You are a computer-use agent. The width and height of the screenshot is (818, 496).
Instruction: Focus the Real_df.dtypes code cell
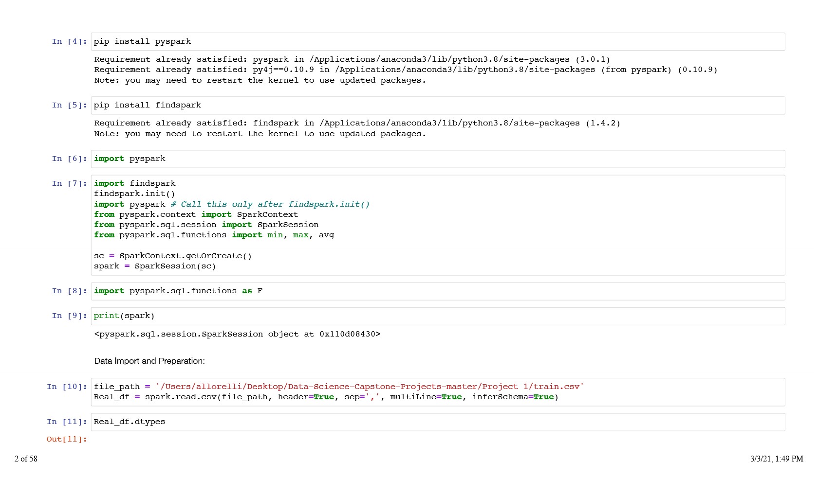[x=130, y=422]
